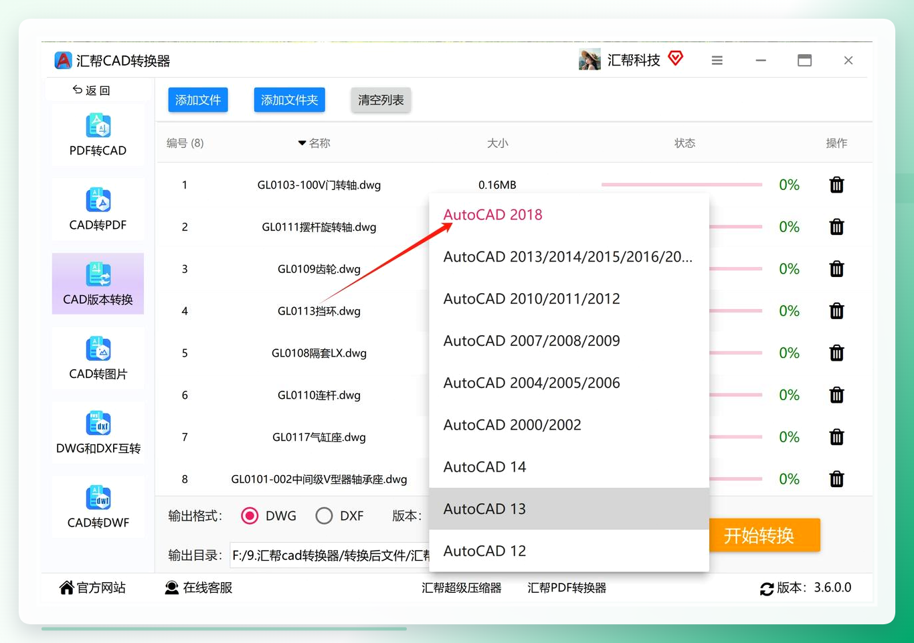Click the 0.16MB size cell
914x643 pixels.
point(497,185)
